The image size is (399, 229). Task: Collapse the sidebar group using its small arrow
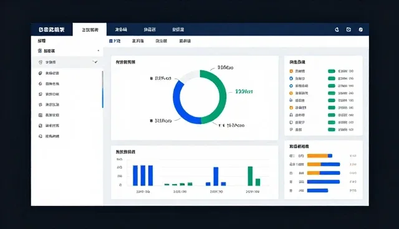pyautogui.click(x=99, y=50)
